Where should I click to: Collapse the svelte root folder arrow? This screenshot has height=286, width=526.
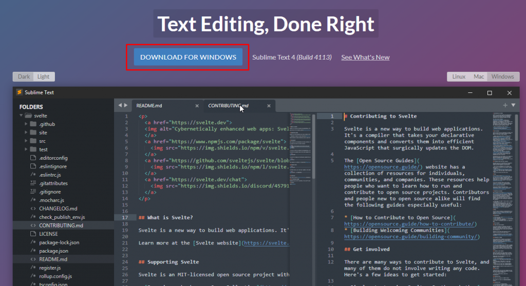click(x=22, y=116)
